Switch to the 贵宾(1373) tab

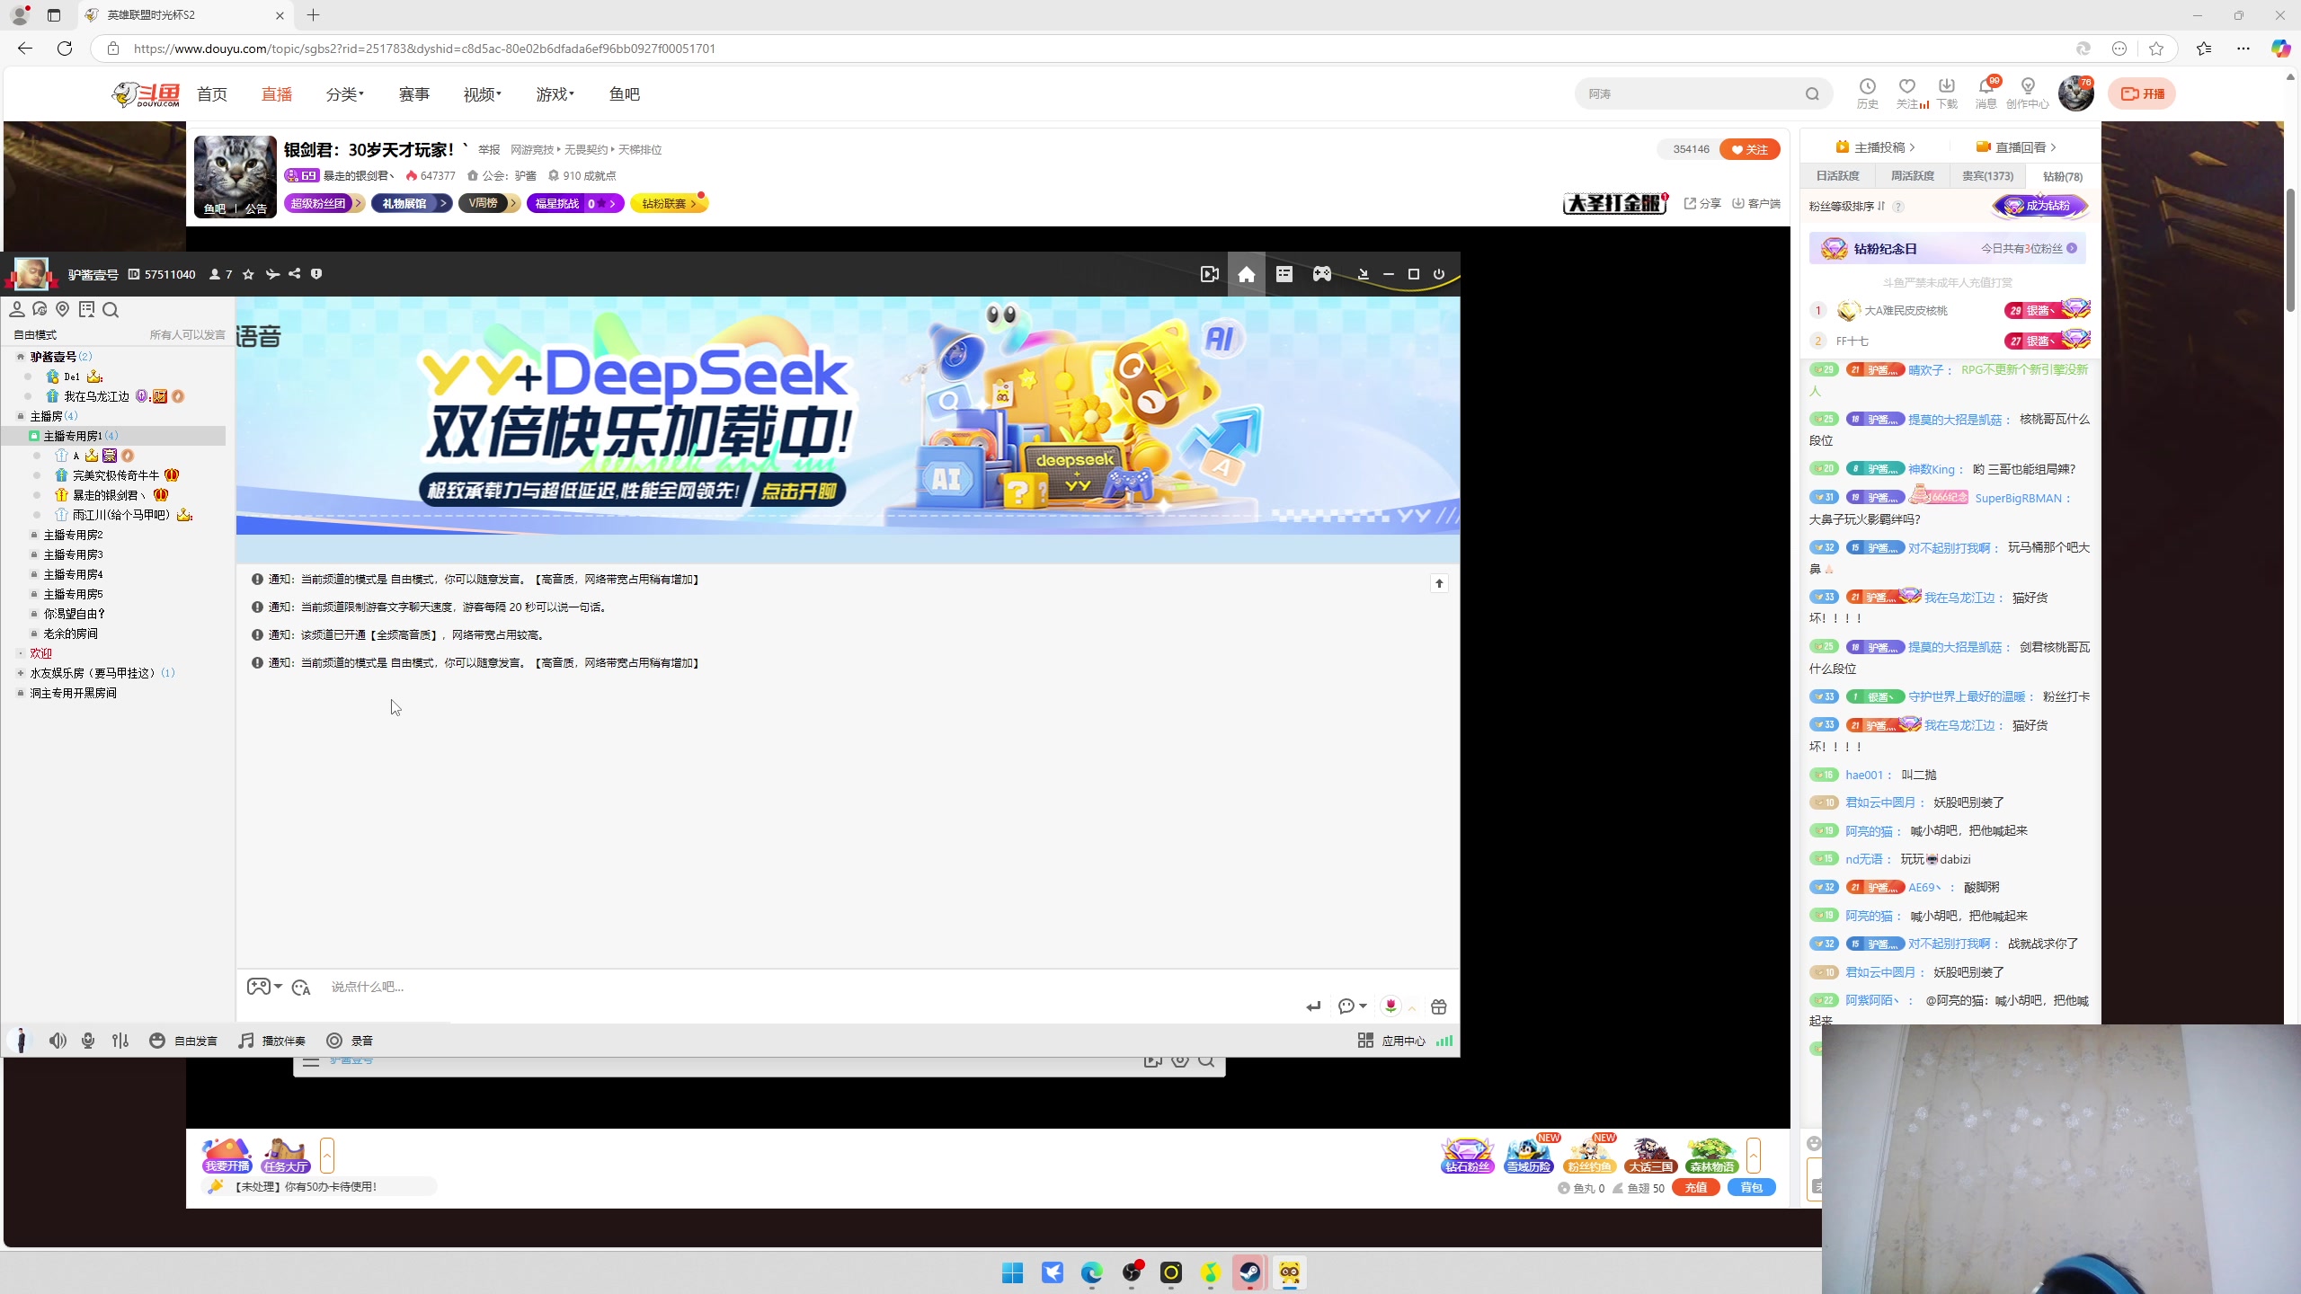[1987, 176]
